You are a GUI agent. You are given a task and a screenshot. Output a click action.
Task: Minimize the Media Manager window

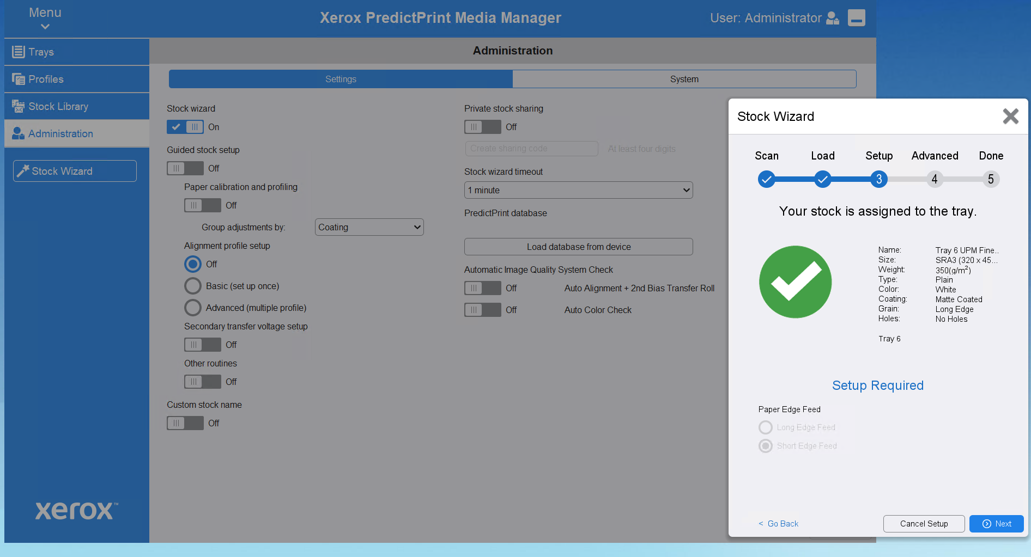(857, 18)
